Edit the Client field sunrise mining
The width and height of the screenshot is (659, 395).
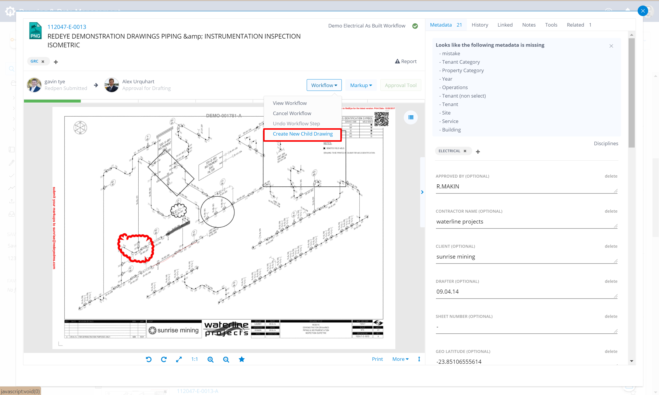pos(526,257)
